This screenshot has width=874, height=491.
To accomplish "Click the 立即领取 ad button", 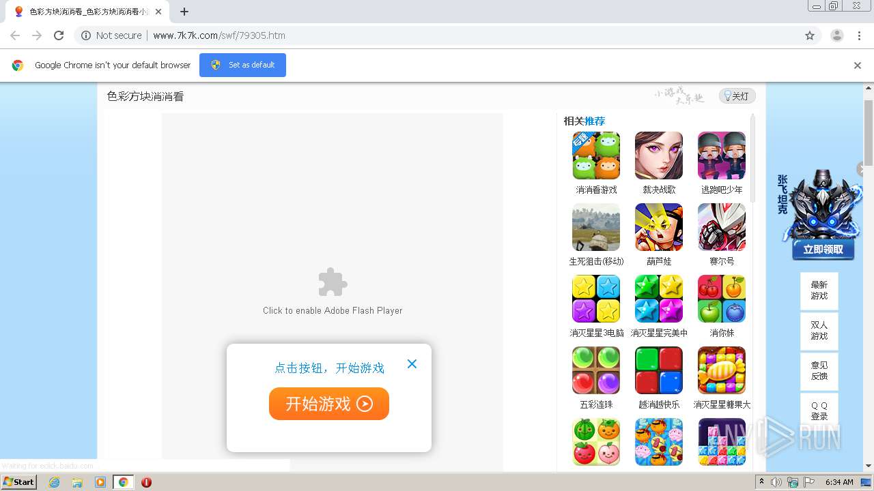I will point(823,250).
